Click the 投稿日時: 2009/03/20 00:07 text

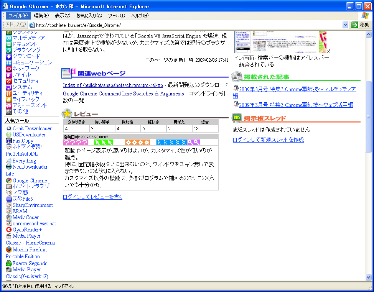(x=86, y=137)
